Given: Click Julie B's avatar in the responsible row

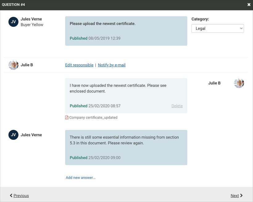Looking at the screenshot, I should click(x=13, y=65).
